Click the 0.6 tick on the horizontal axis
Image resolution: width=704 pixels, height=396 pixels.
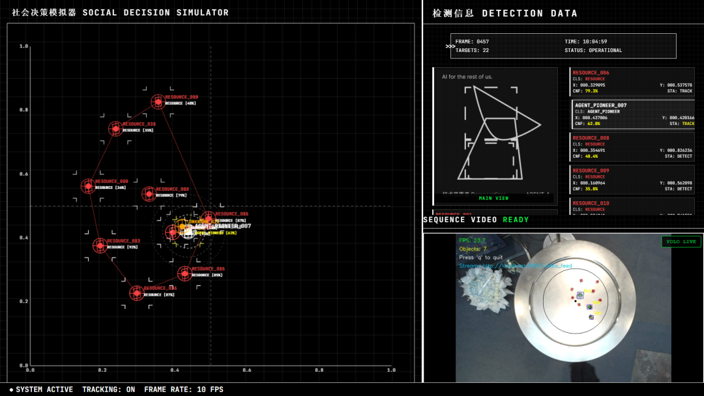(247, 370)
